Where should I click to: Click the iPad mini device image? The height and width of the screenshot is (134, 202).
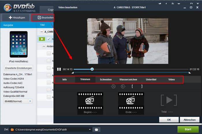[x=18, y=44]
